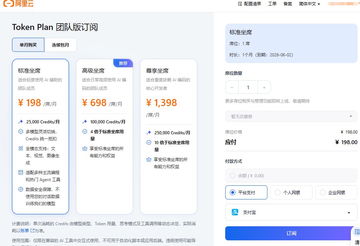This screenshot has height=246, width=360.
Task: Click check icon beside 10 倍于标准坐席用量
Action: 149,142
